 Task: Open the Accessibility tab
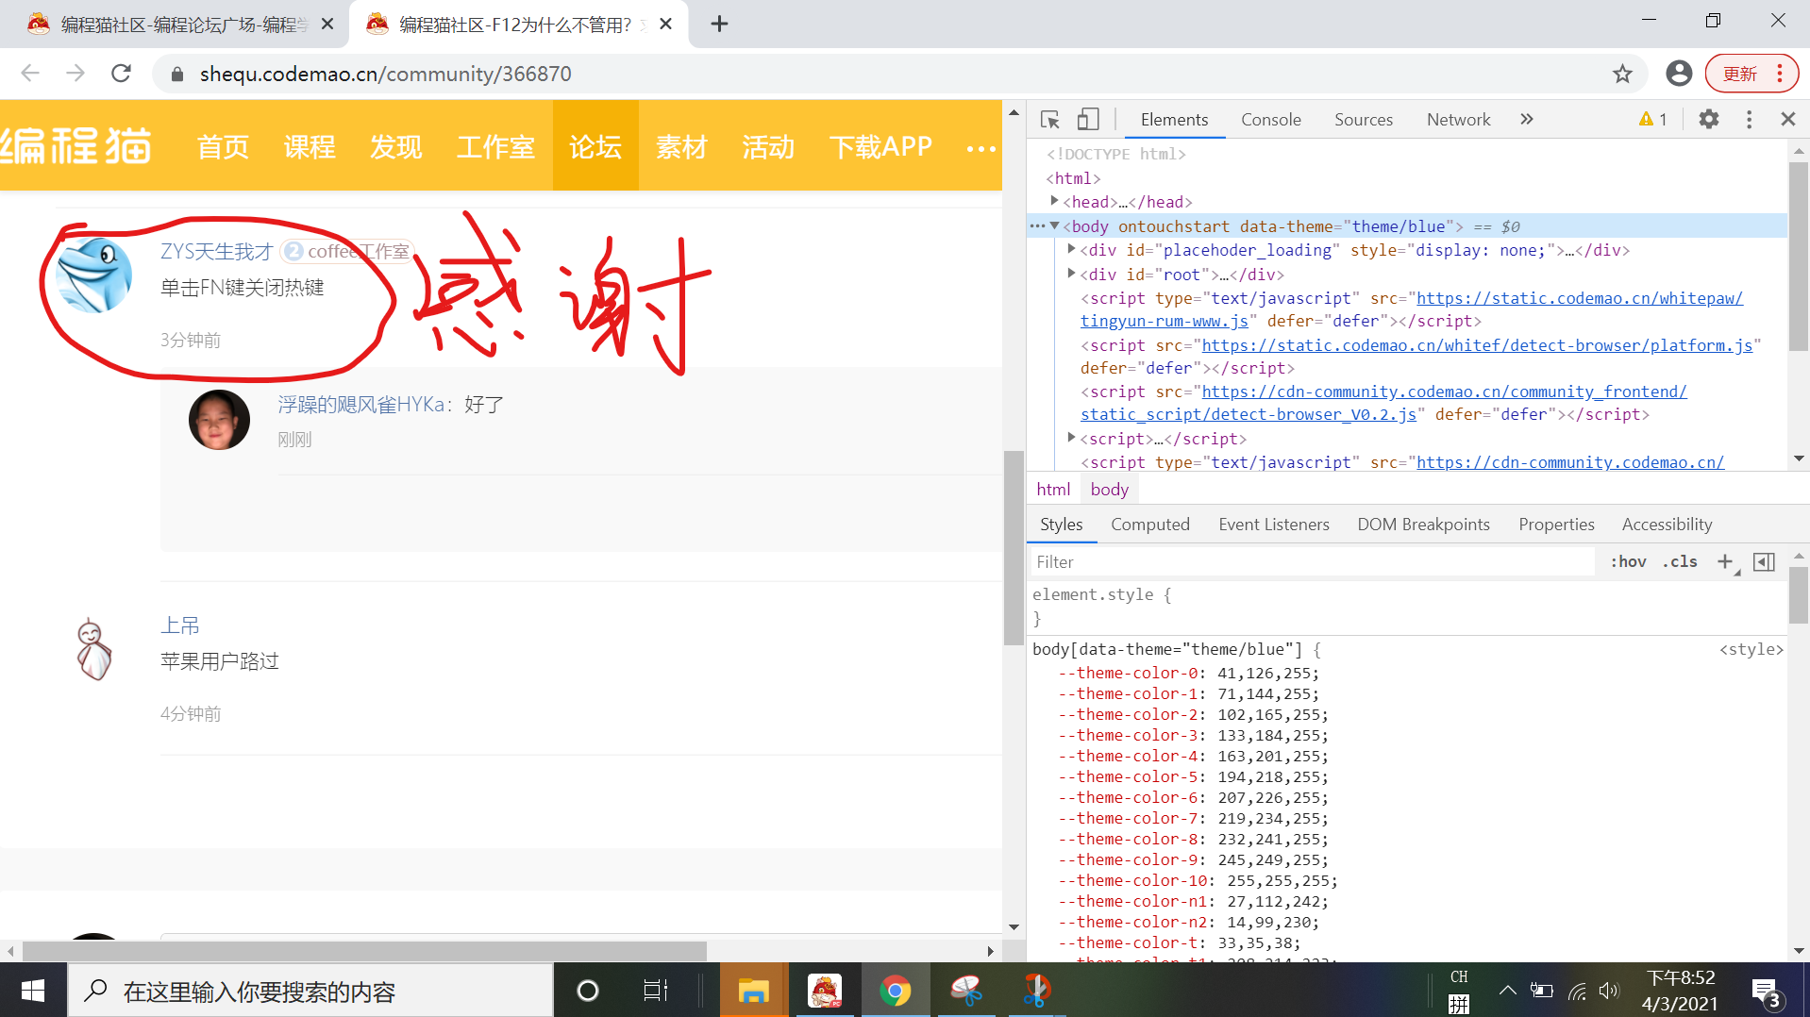pyautogui.click(x=1667, y=525)
